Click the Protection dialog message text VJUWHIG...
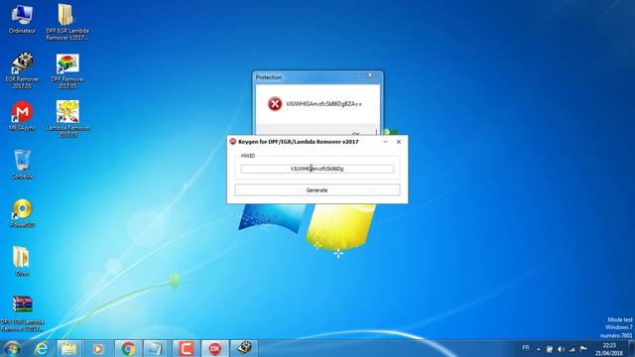Image resolution: width=635 pixels, height=357 pixels. (x=324, y=104)
